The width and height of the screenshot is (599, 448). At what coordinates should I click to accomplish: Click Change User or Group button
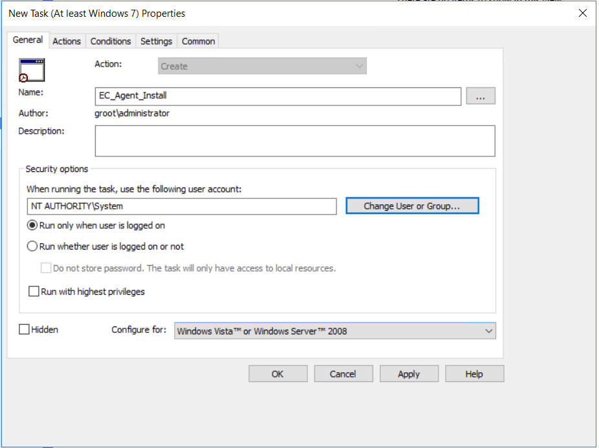pos(412,206)
